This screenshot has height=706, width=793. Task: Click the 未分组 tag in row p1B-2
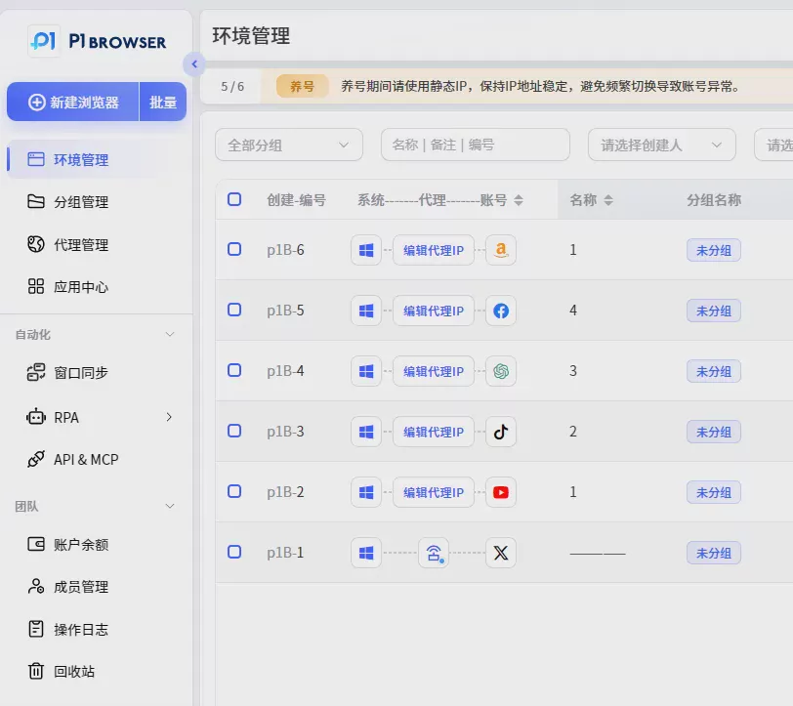[x=714, y=492]
